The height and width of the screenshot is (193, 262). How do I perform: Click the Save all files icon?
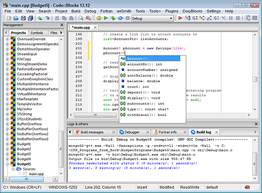(30, 18)
